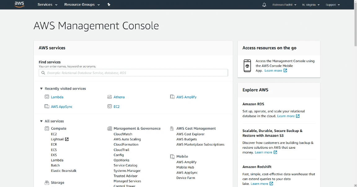Viewport: 357px width, 187px height.
Task: Open Config under Management & Governance
Action: pyautogui.click(x=119, y=155)
